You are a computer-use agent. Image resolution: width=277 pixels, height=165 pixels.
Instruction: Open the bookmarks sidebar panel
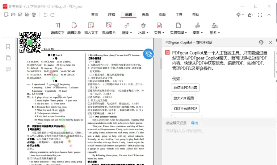point(8,46)
